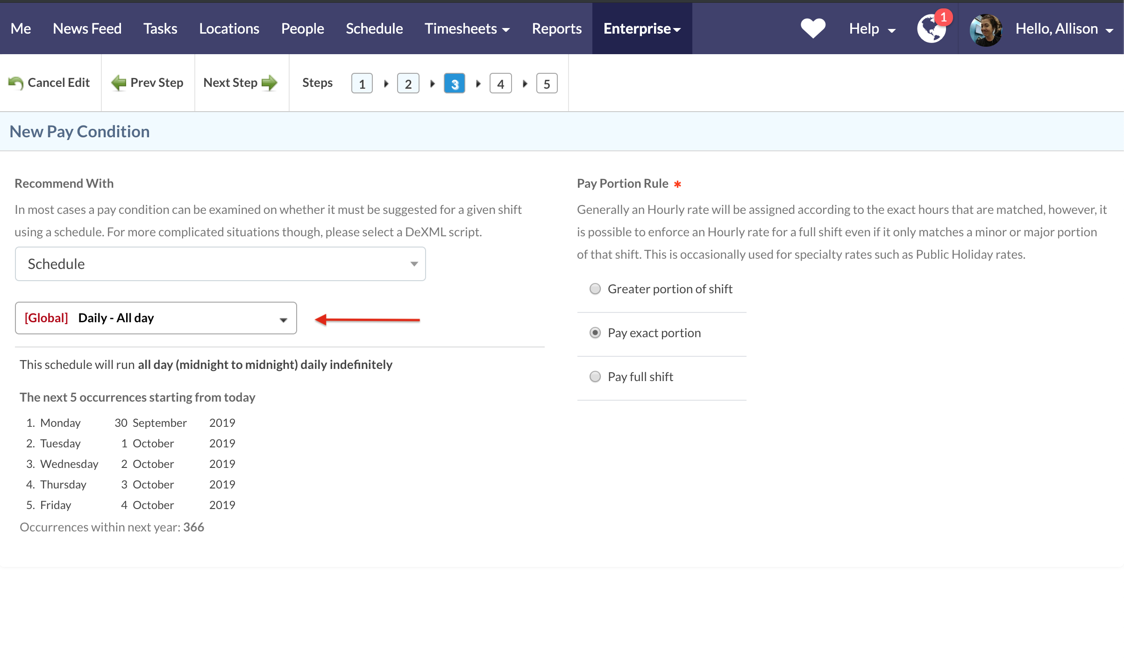This screenshot has width=1124, height=665.
Task: Select Greater portion of shift radio
Action: [x=595, y=289]
